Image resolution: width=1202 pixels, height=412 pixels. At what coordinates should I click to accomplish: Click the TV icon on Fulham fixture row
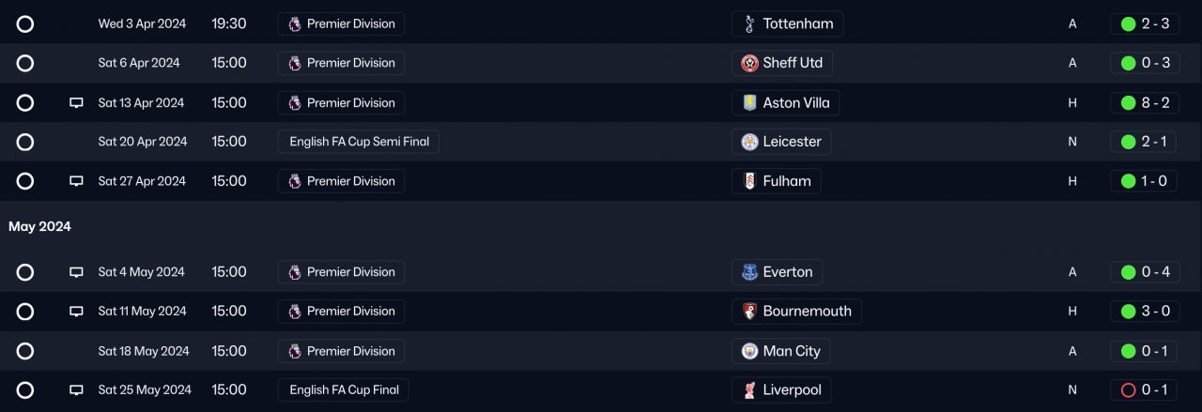coord(77,181)
